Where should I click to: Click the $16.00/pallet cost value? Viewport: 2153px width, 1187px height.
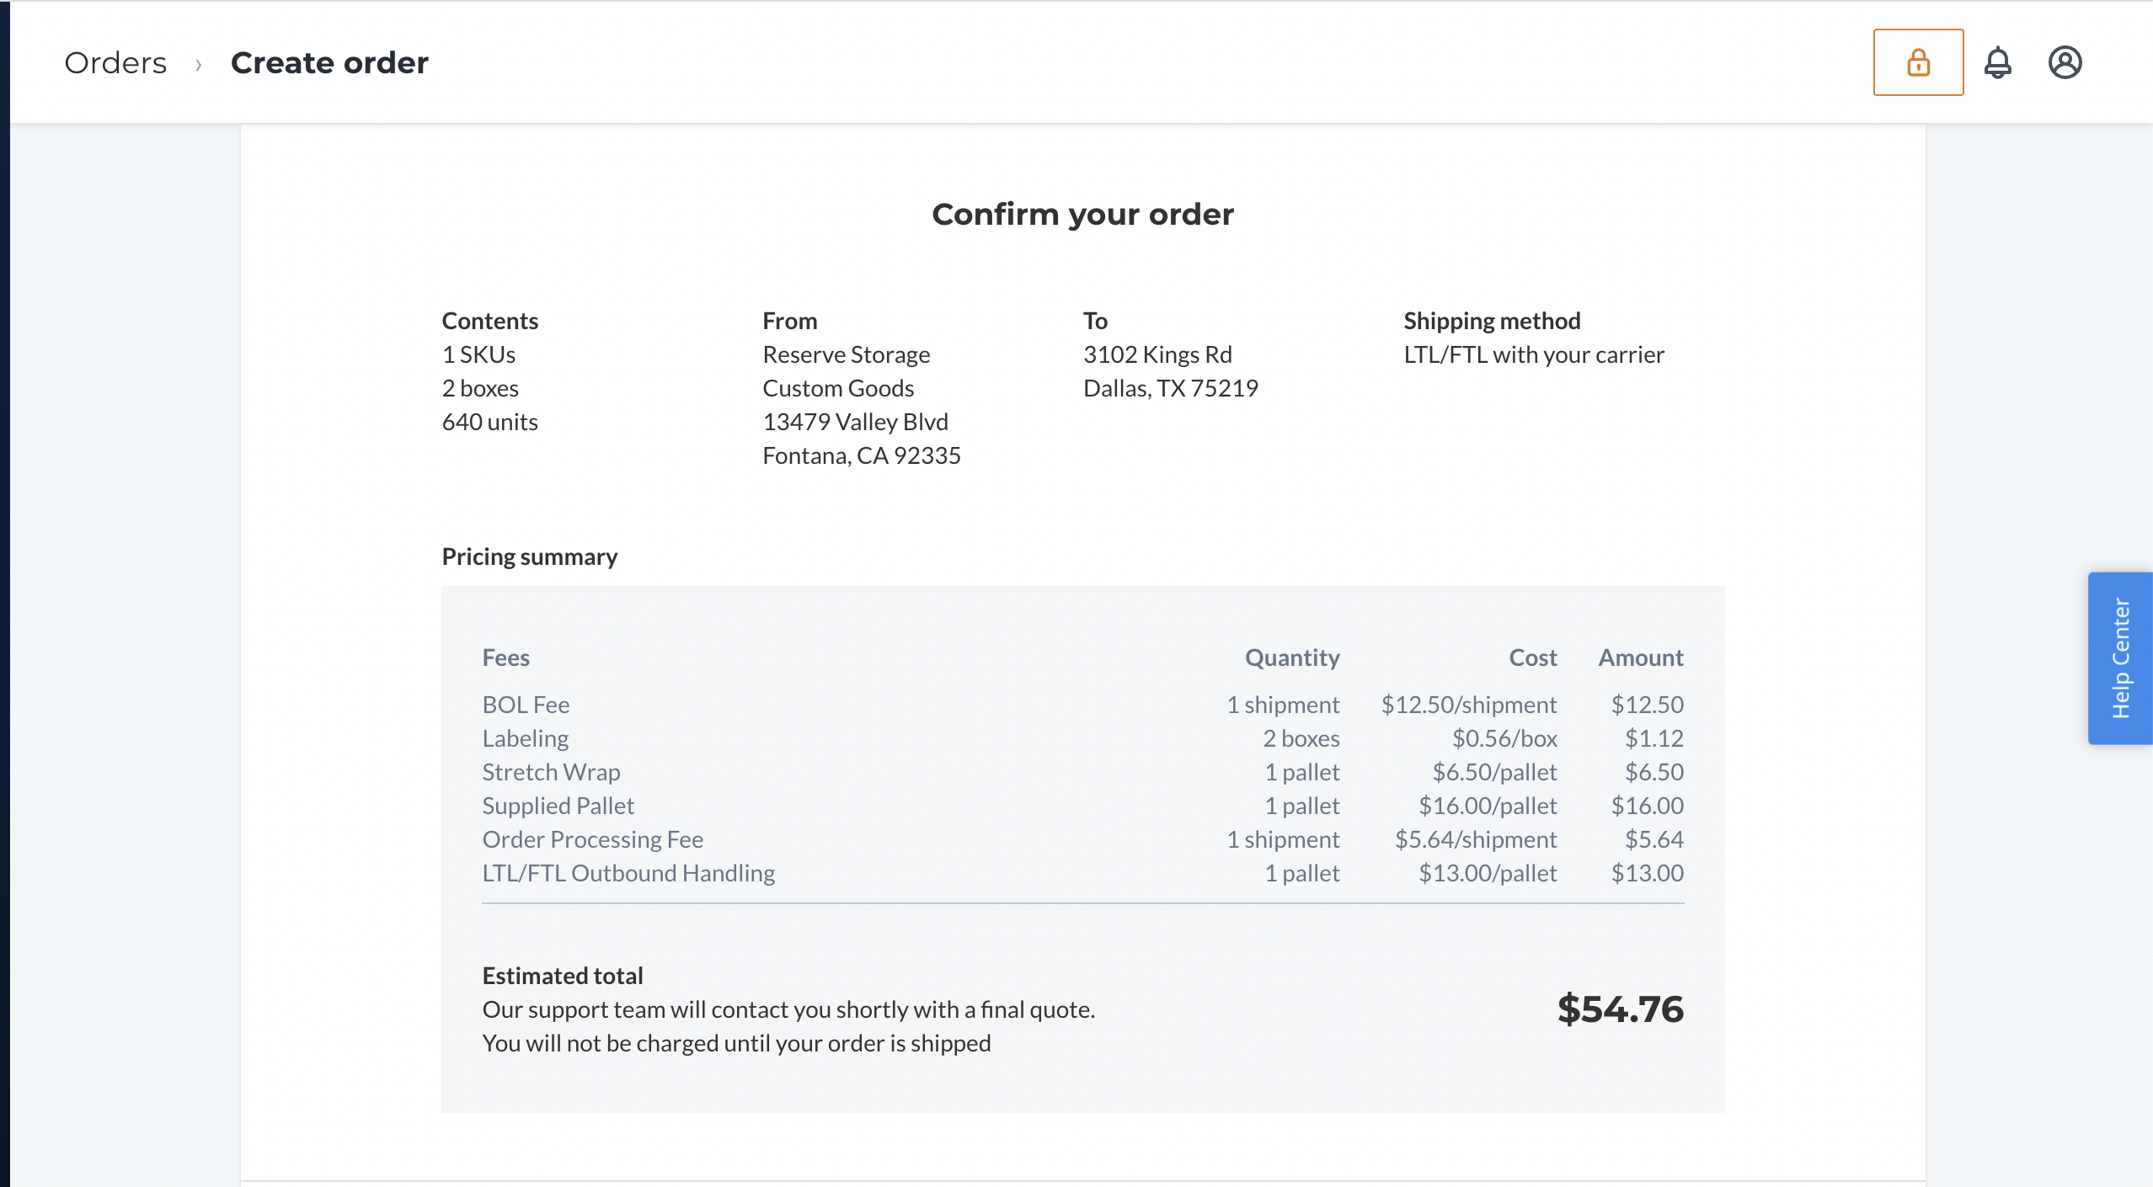click(x=1488, y=806)
